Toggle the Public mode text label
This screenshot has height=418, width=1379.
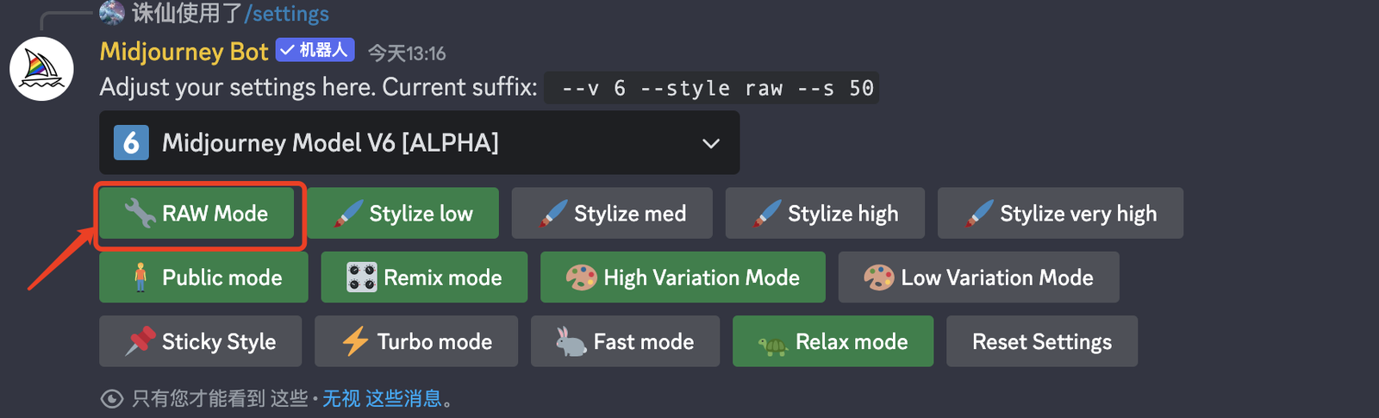click(222, 278)
